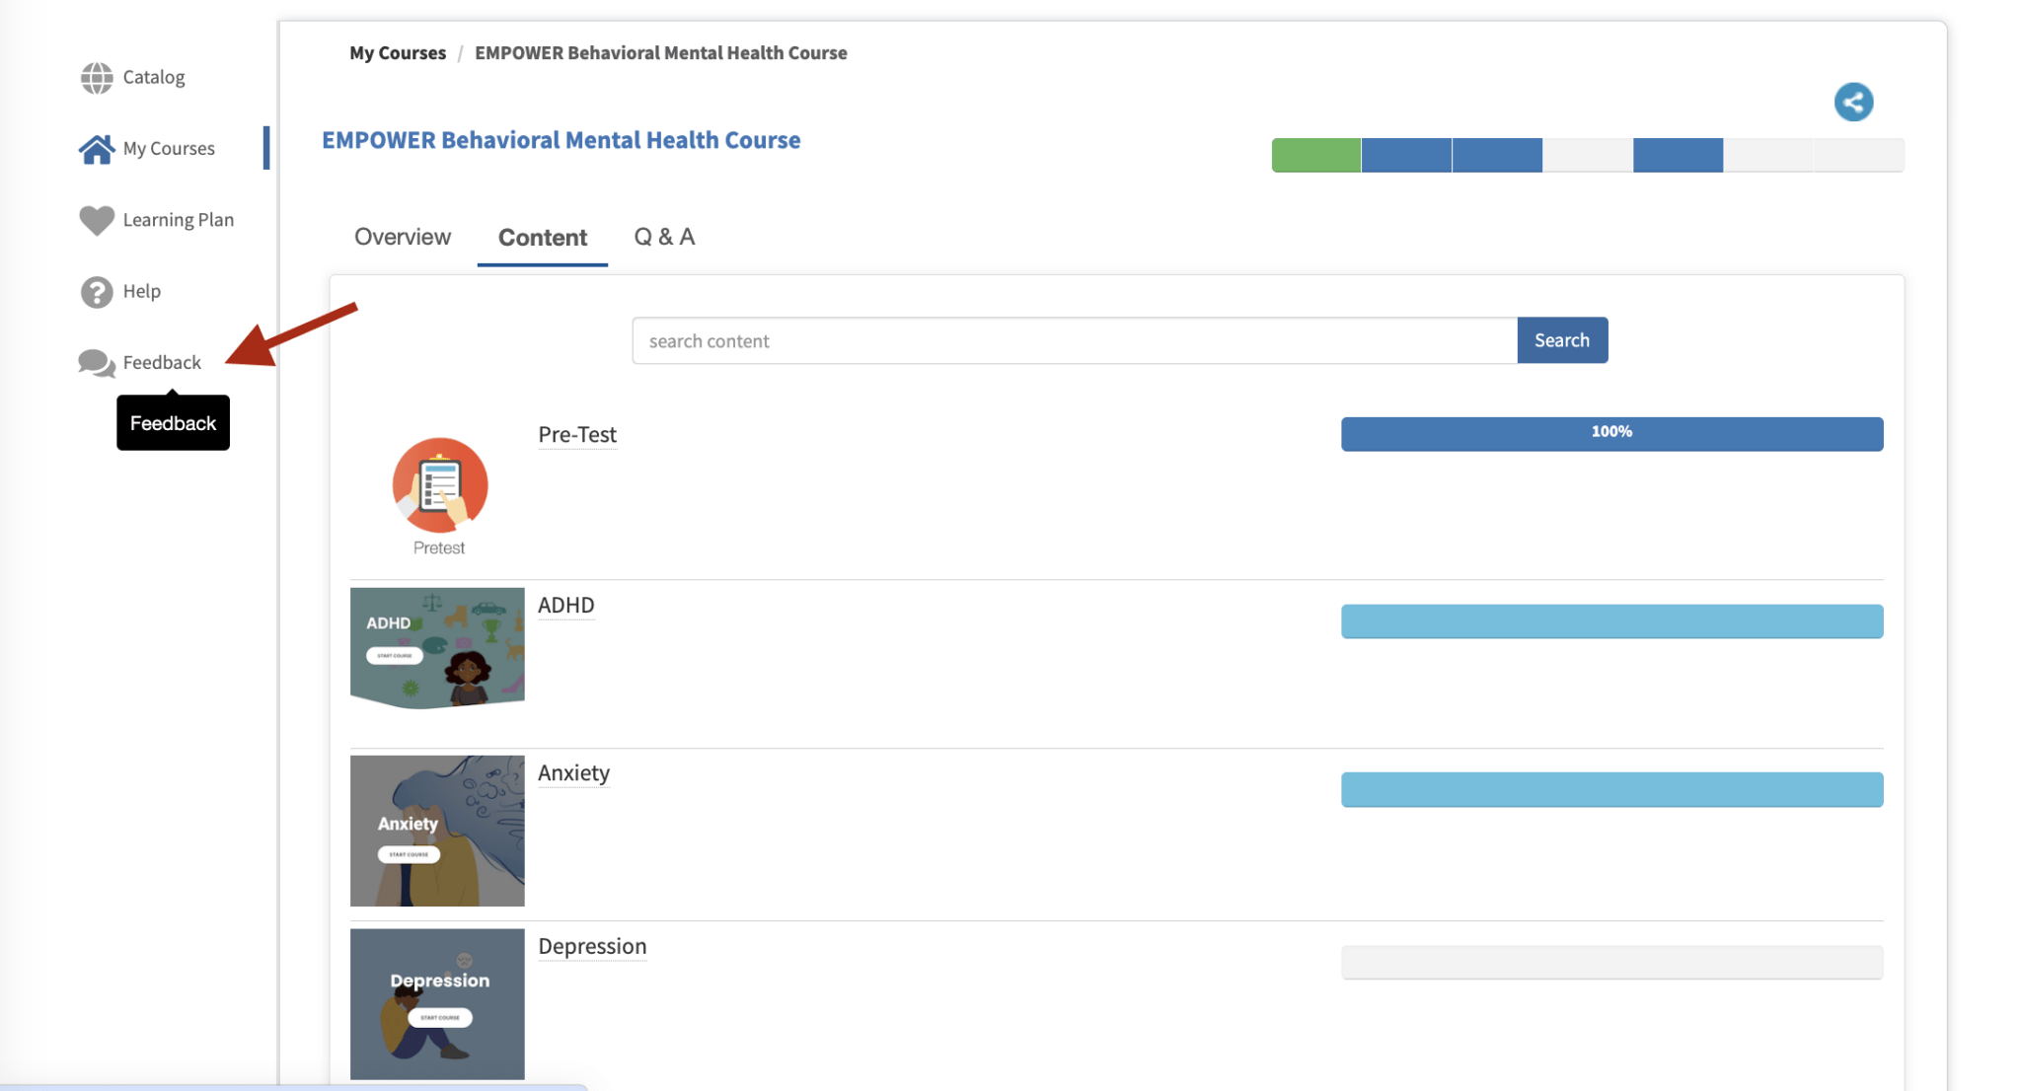Open the Catalog sidebar link
This screenshot has height=1091, width=2021.
pyautogui.click(x=154, y=77)
